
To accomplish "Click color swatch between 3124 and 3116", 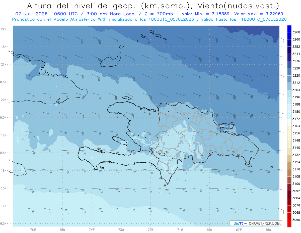I will [x=289, y=166].
